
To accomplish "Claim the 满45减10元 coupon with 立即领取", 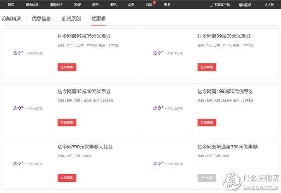I will [67, 123].
